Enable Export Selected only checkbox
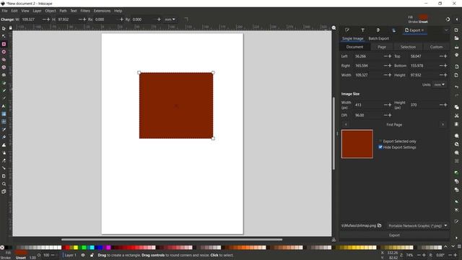Image resolution: width=462 pixels, height=260 pixels. [x=380, y=142]
